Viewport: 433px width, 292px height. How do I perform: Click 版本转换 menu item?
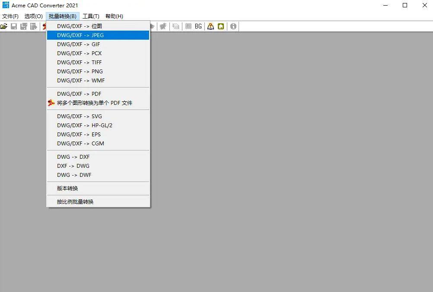(67, 188)
